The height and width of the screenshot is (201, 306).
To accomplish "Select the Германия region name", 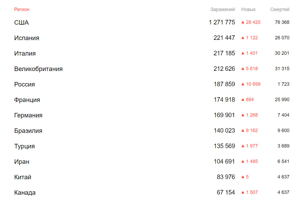I will coord(28,115).
